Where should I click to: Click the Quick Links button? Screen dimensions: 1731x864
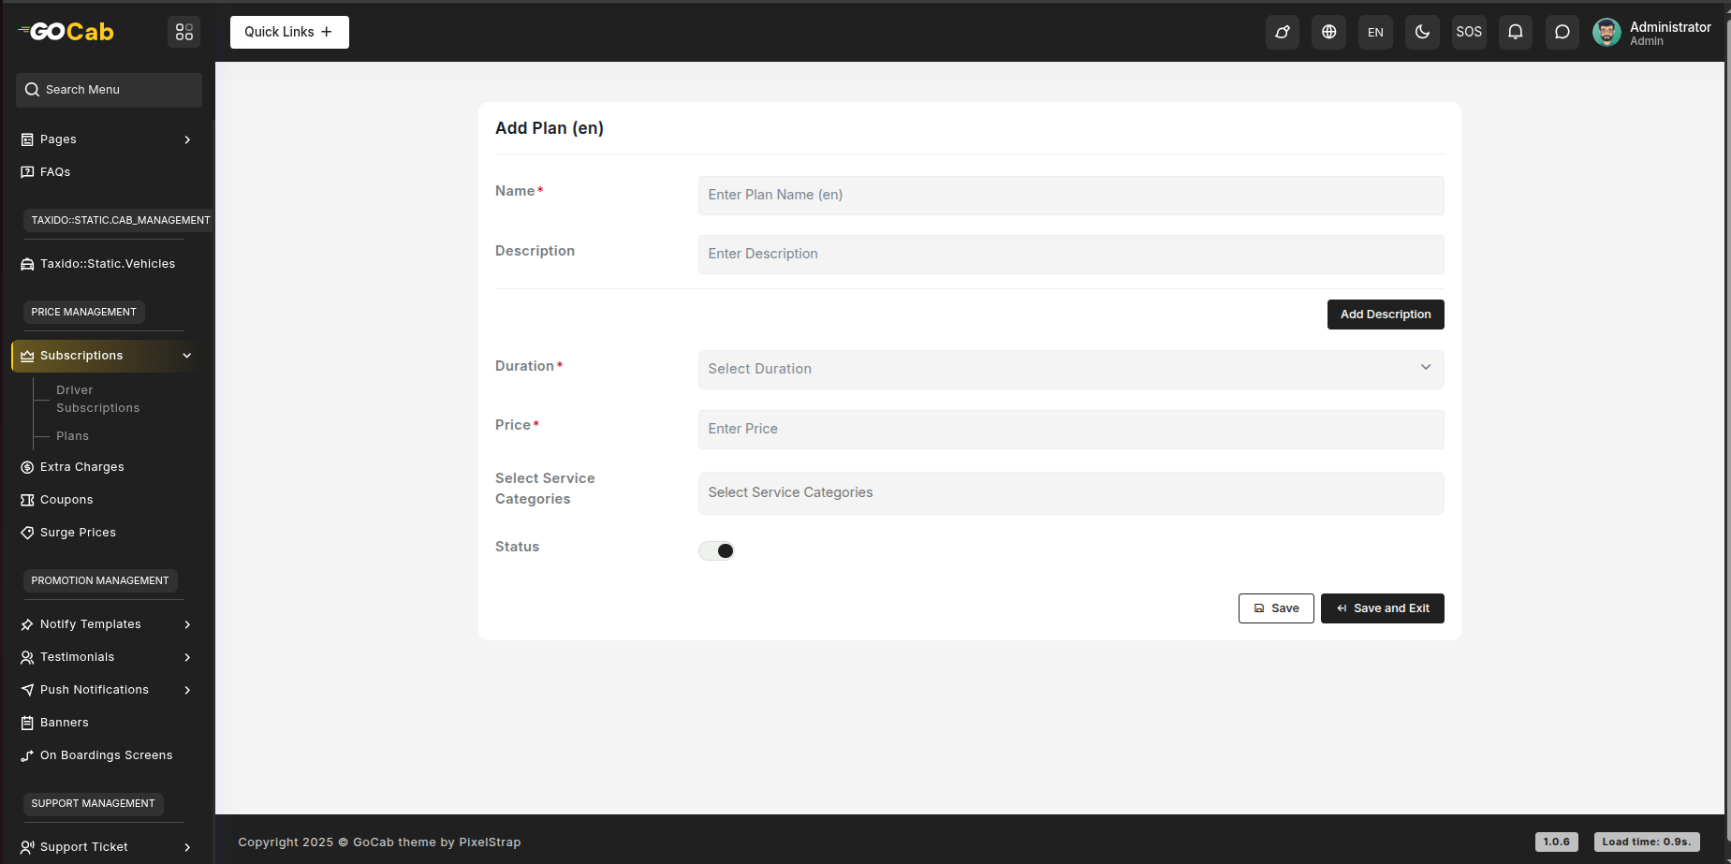289,32
